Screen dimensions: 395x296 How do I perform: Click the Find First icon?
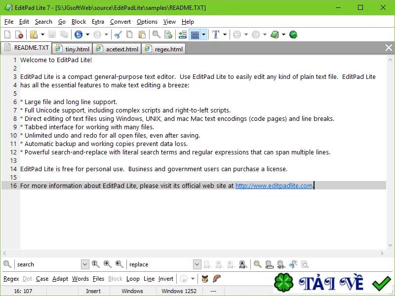(x=95, y=264)
